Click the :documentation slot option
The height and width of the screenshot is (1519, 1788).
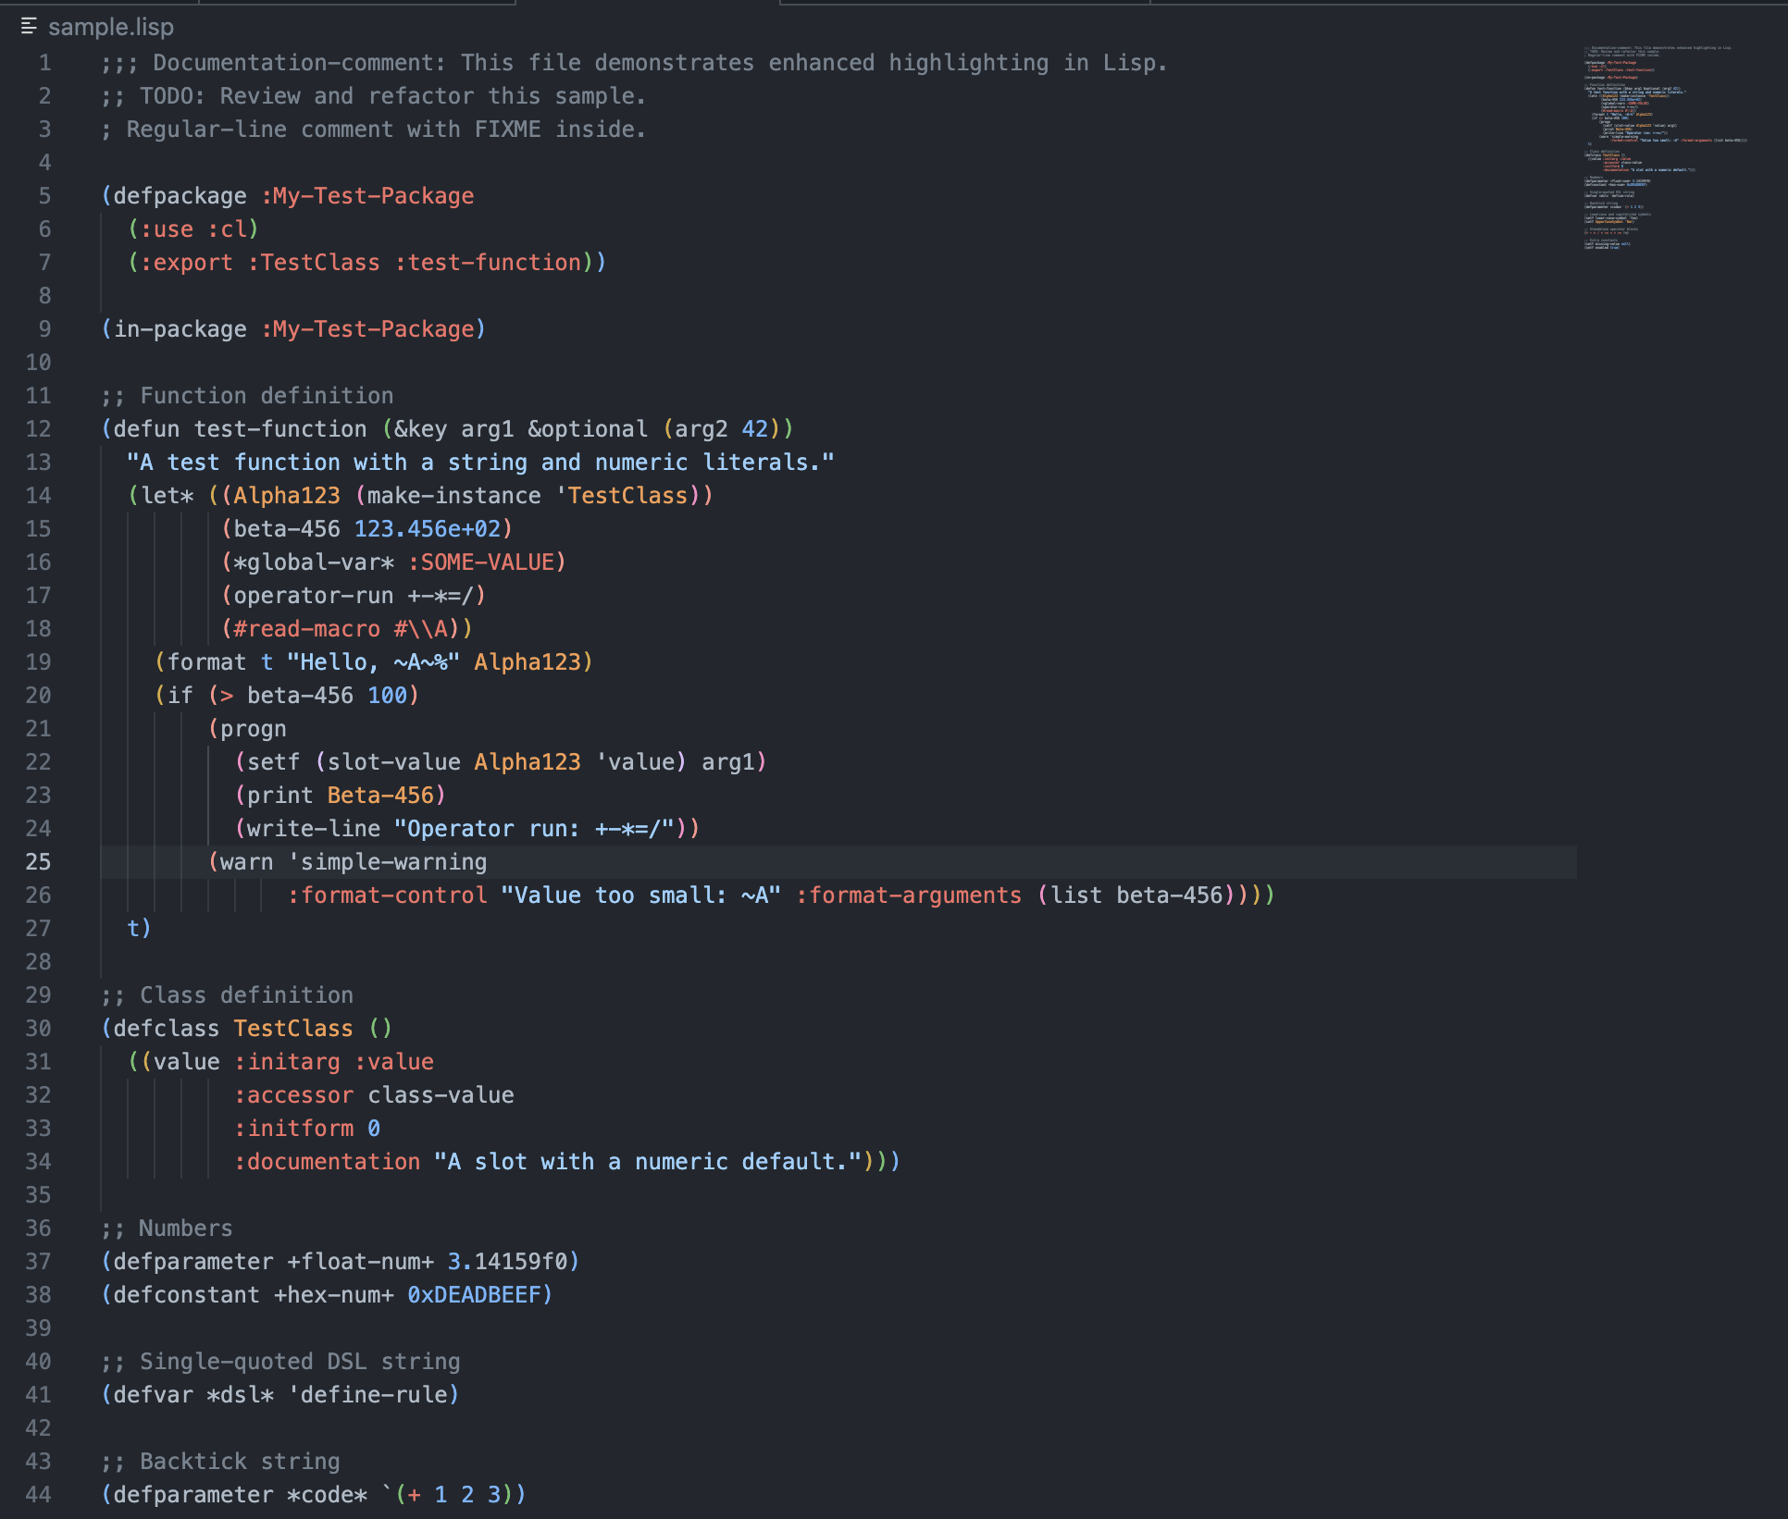coord(327,1162)
